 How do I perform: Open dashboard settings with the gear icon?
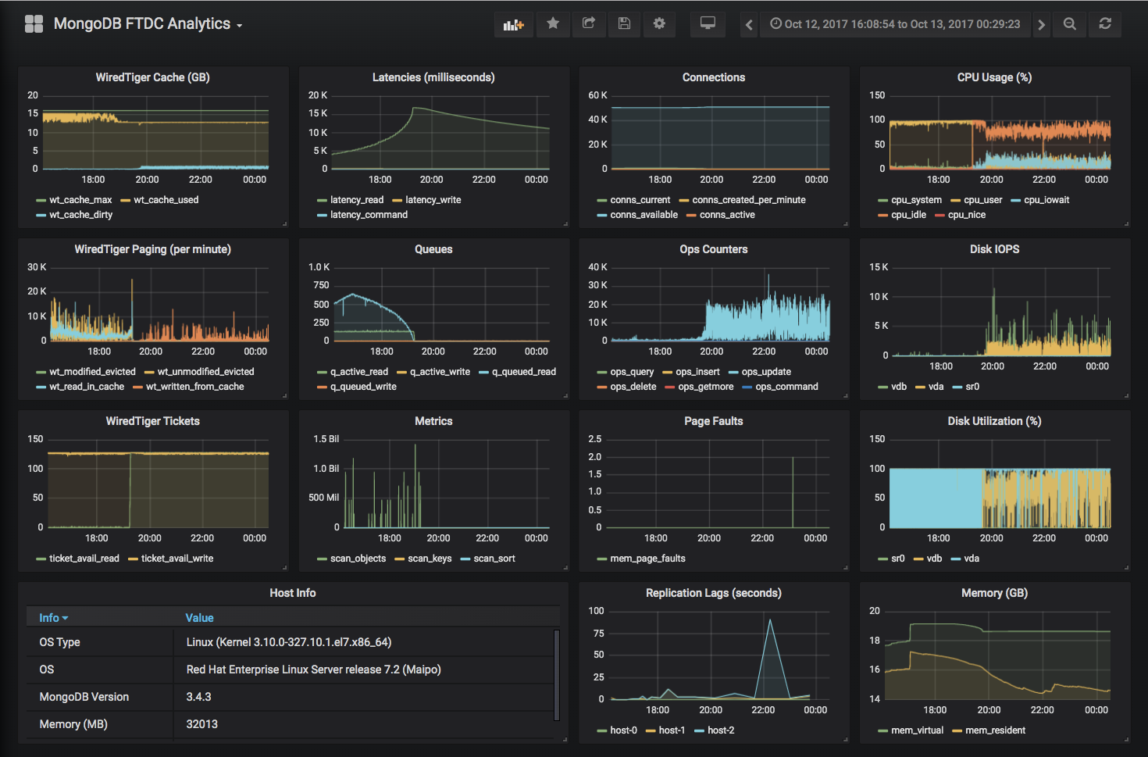659,23
